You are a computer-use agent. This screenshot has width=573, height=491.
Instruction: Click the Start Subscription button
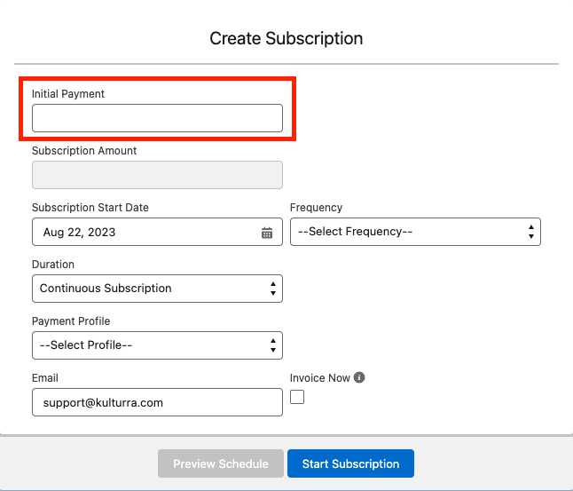coord(350,463)
